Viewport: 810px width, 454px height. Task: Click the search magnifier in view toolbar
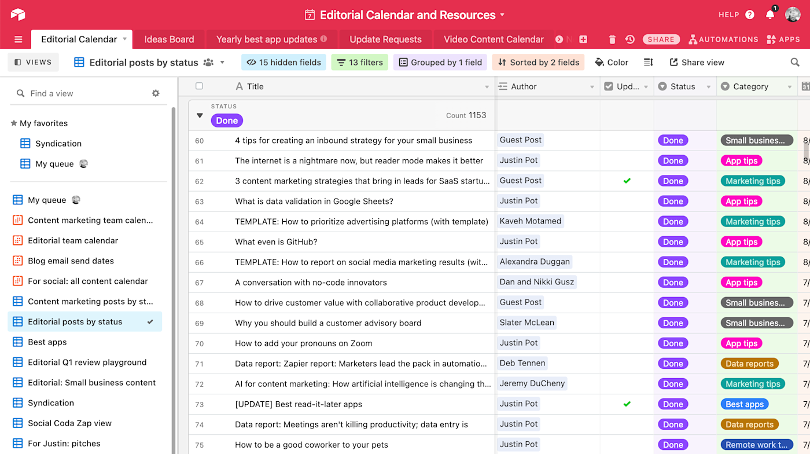795,63
